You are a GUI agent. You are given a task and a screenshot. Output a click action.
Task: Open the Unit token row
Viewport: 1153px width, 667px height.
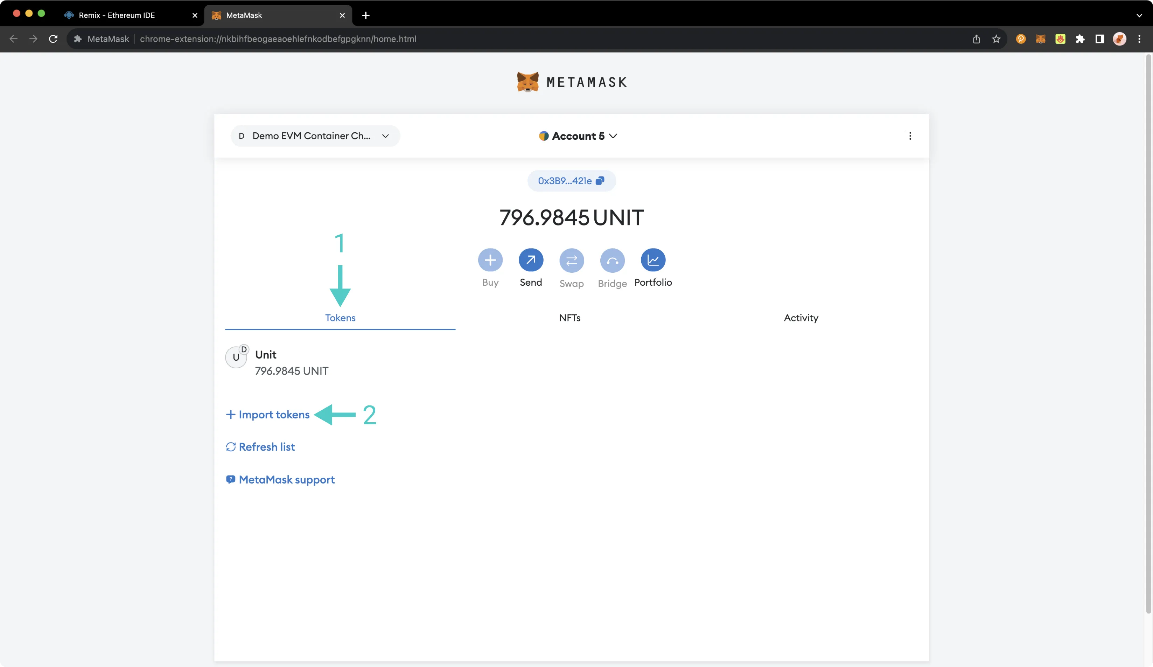[x=572, y=362]
